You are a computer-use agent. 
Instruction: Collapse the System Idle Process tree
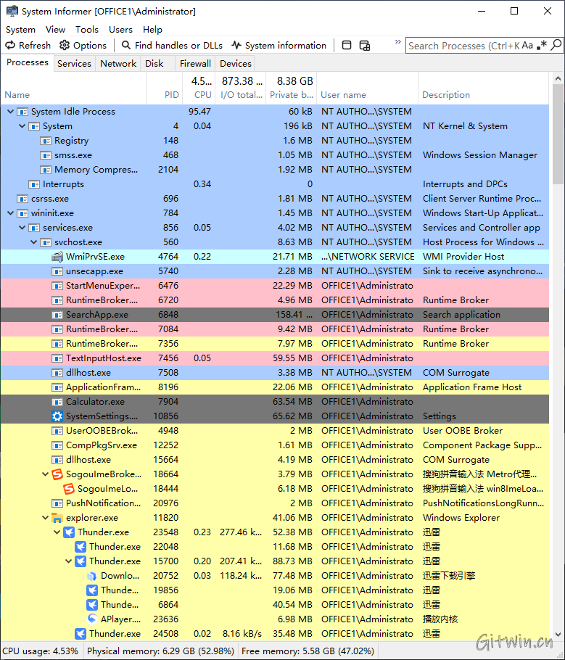[x=11, y=112]
